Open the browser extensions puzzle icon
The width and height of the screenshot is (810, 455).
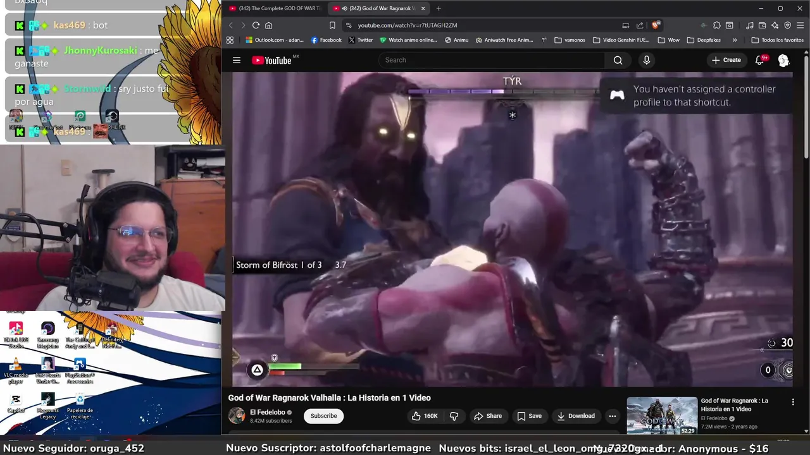(x=717, y=25)
